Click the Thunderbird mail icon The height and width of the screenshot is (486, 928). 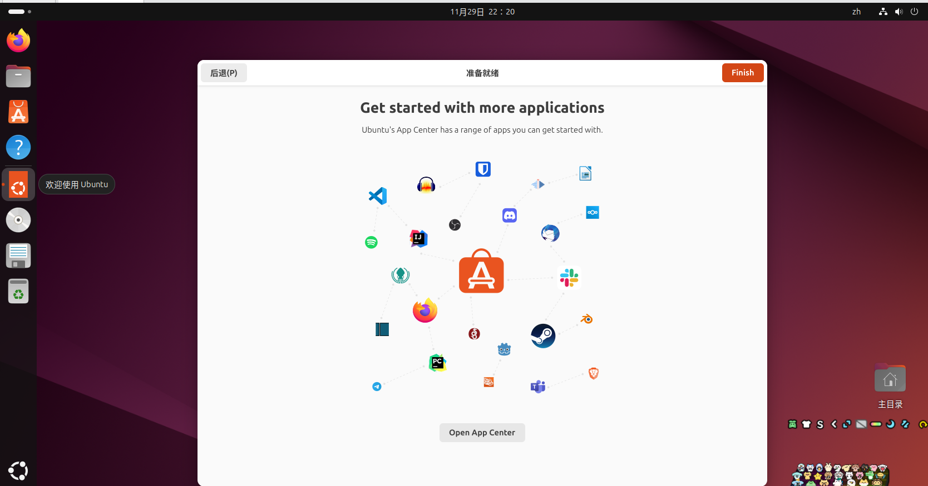550,233
